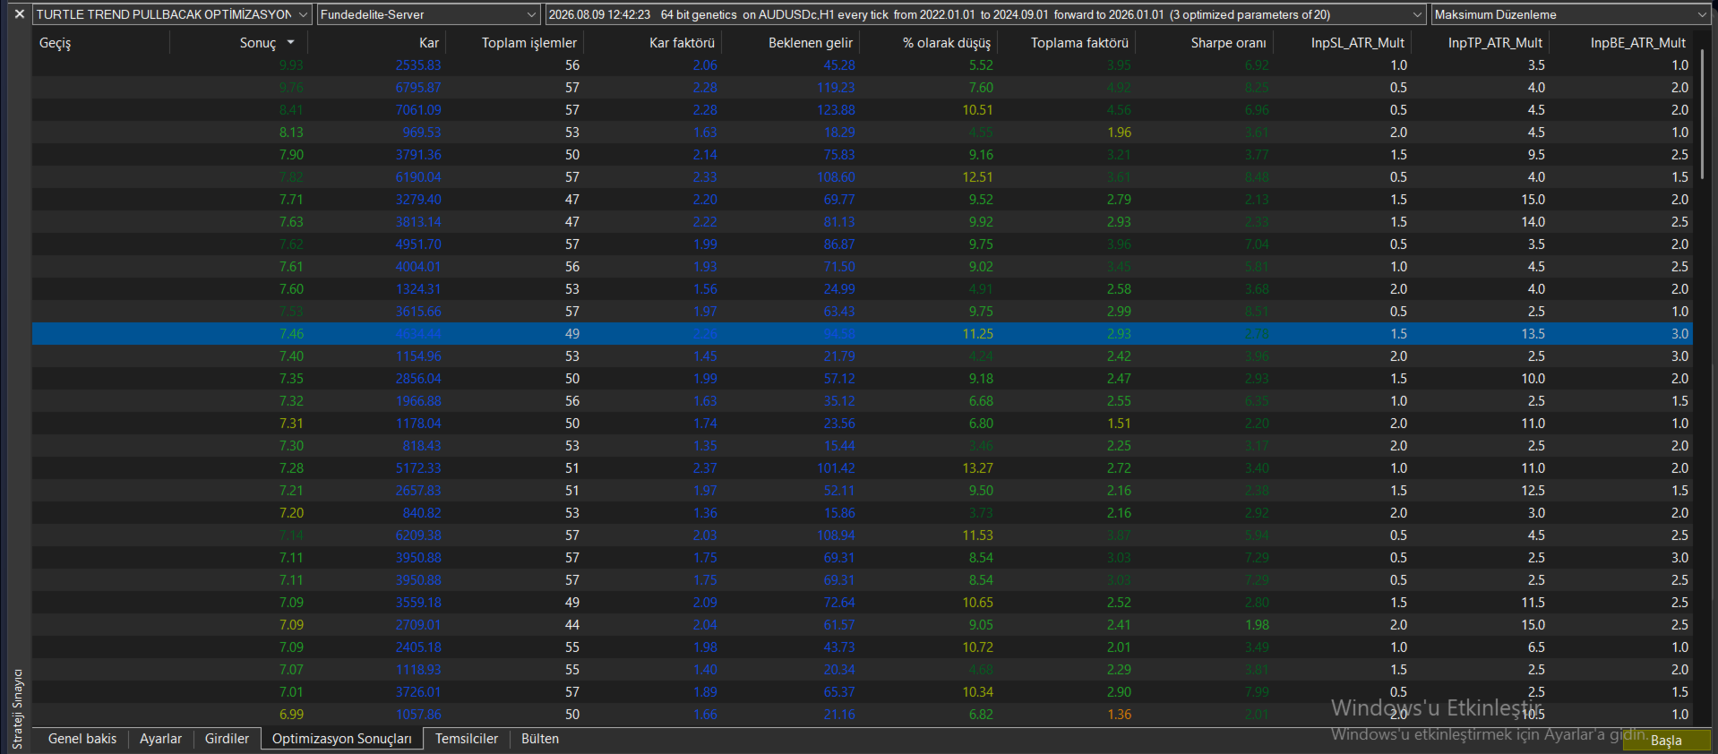This screenshot has height=754, width=1718.
Task: Switch to the Genel bakis tab
Action: click(82, 739)
